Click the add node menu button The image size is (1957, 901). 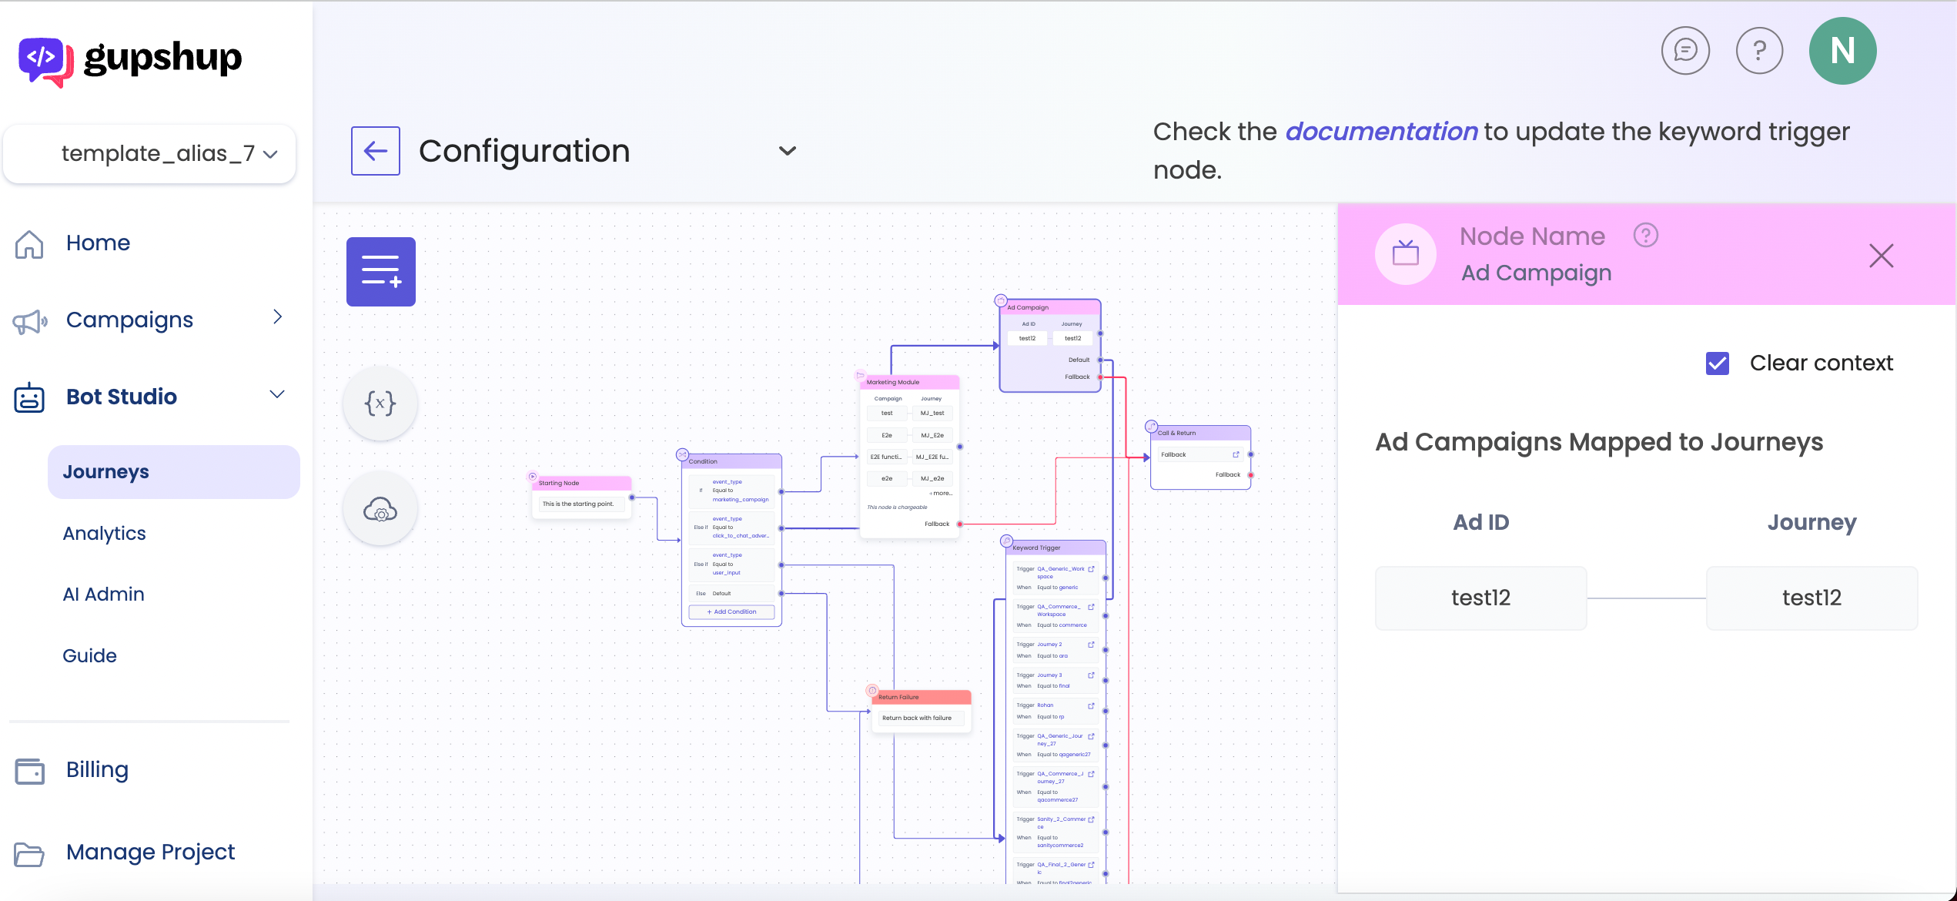380,271
